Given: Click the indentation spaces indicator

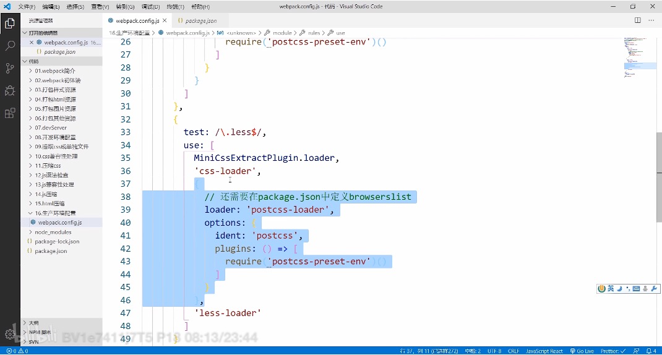Looking at the screenshot, I should point(473,351).
